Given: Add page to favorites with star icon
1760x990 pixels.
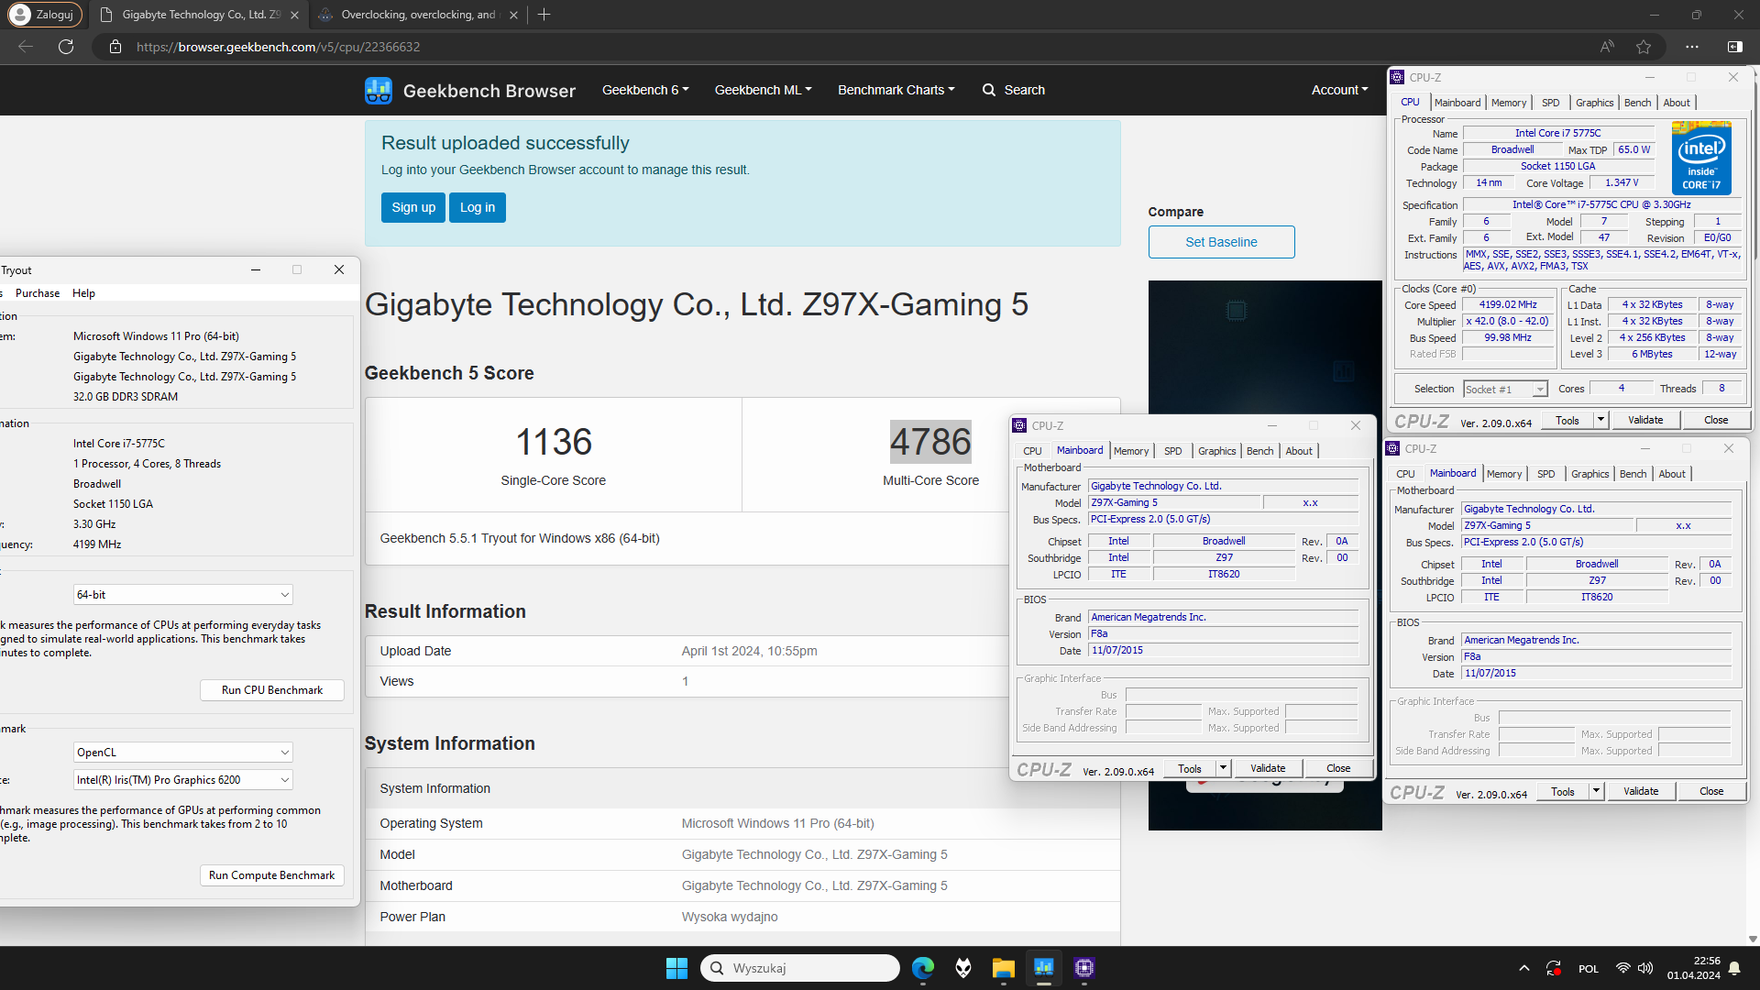Looking at the screenshot, I should 1644,47.
